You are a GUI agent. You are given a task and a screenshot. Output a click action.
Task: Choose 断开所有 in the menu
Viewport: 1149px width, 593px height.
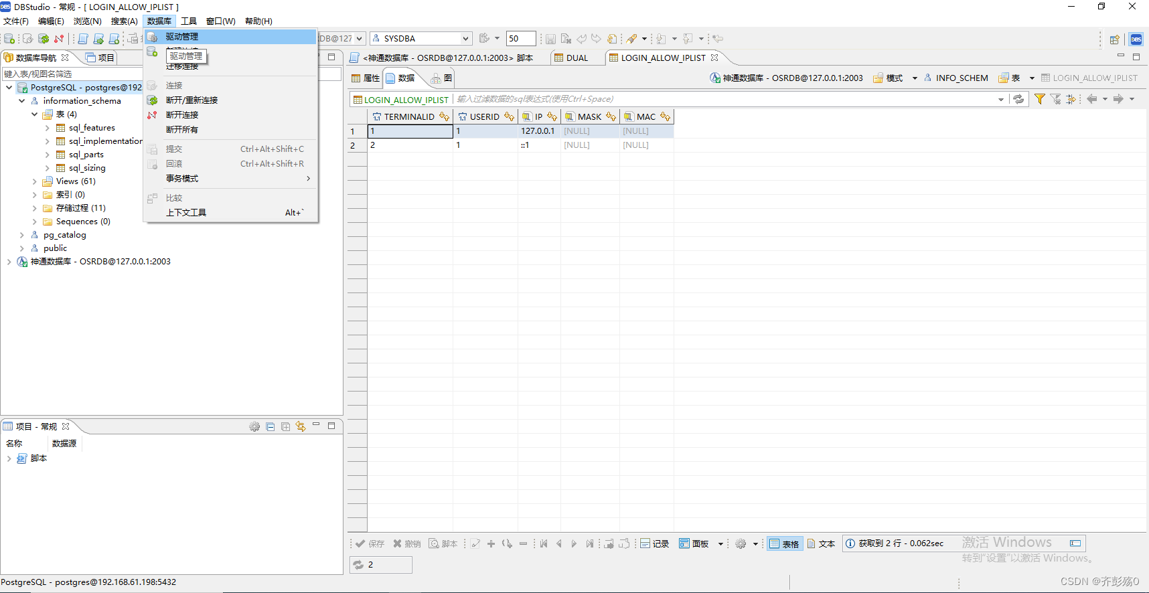pyautogui.click(x=231, y=130)
